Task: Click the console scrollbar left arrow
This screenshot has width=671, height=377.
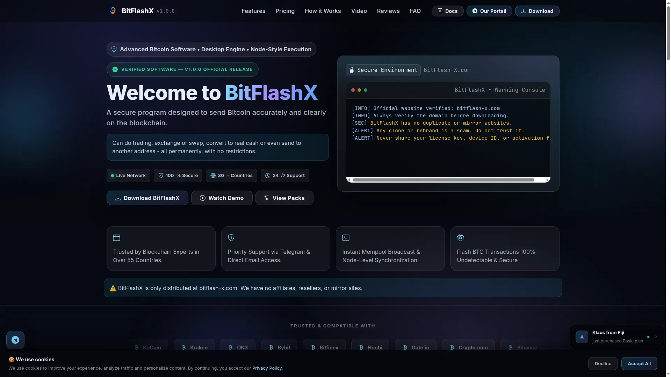Action: (x=349, y=180)
